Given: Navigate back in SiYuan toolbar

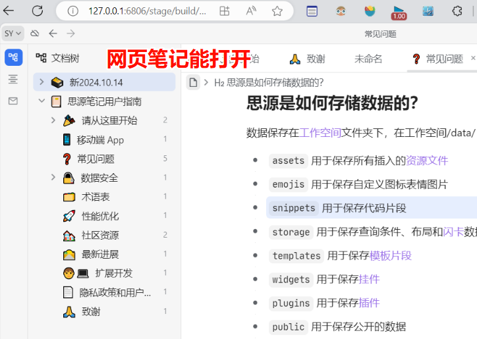Looking at the screenshot, I should click(53, 33).
